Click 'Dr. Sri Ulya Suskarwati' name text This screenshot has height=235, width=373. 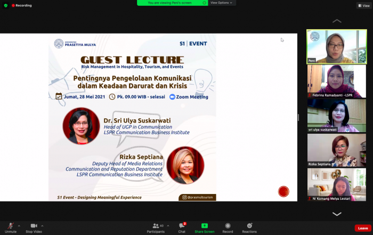pos(137,120)
